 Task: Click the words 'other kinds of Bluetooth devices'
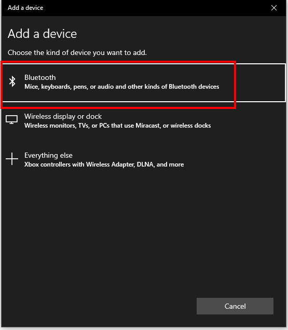(x=173, y=87)
